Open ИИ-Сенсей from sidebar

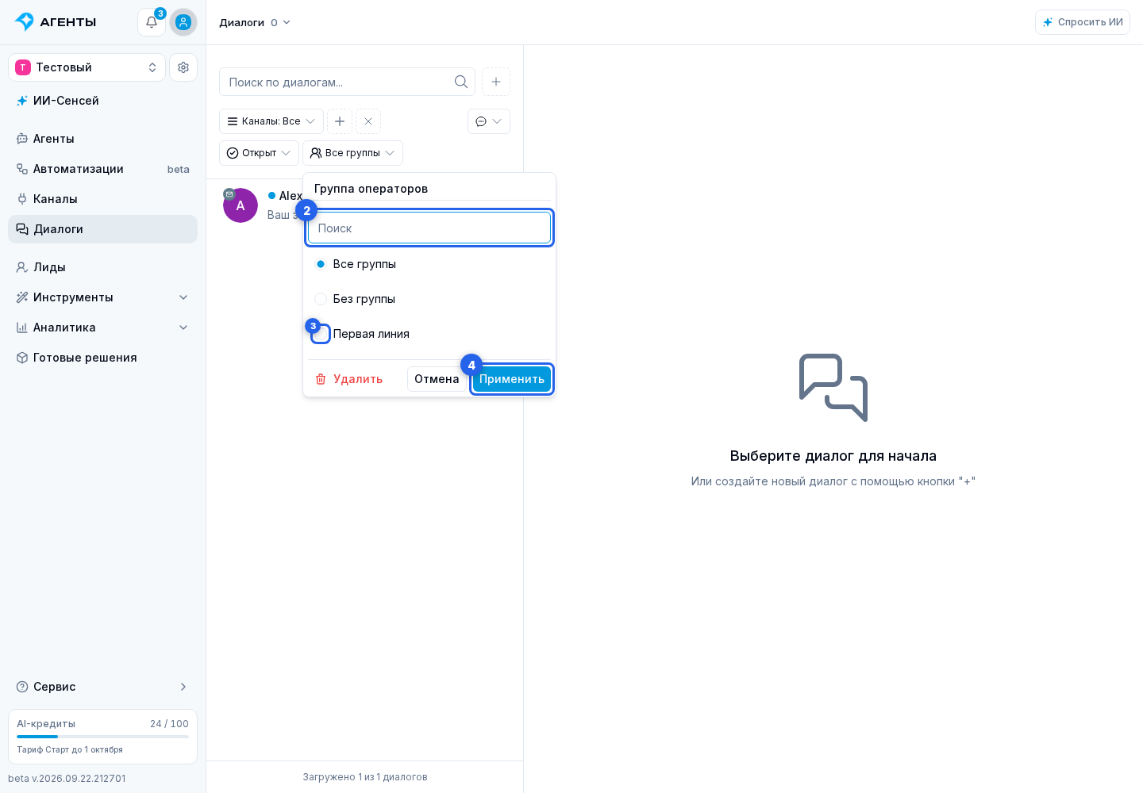(x=102, y=101)
